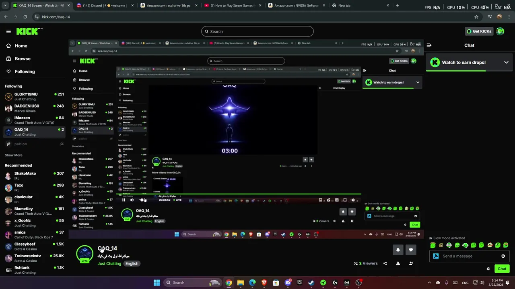Viewport: 515px width, 289px height.
Task: Collapse the chat panel with arrow icon
Action: [x=429, y=45]
